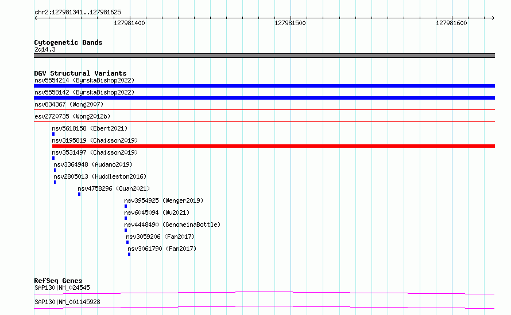Click ruler position label 127981400
This screenshot has height=315, width=511.
[x=129, y=23]
